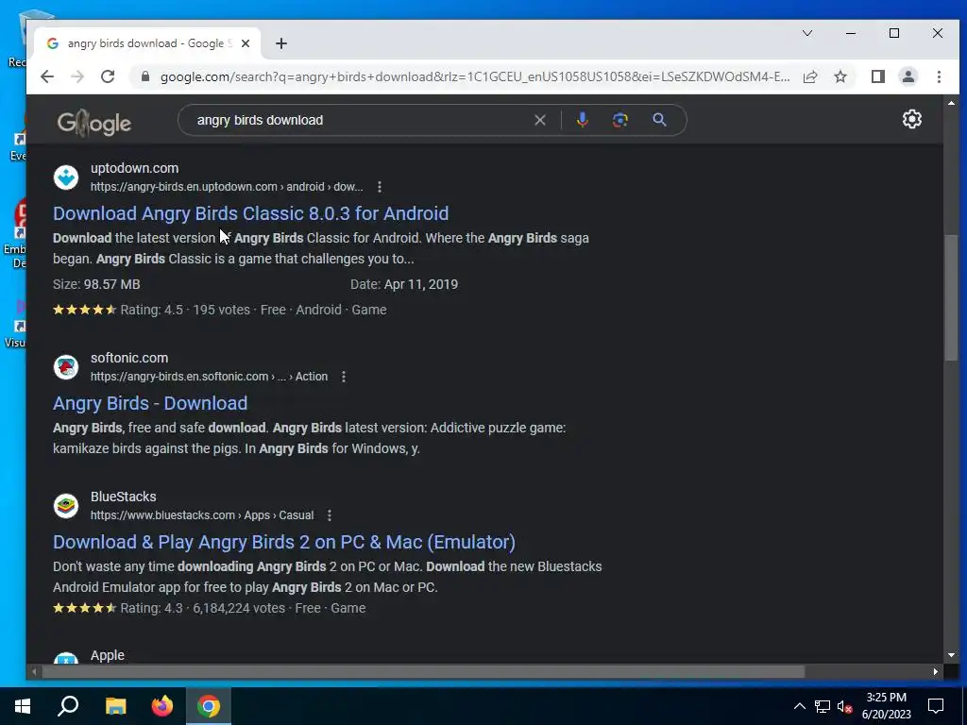The width and height of the screenshot is (967, 725).
Task: Open Chrome profile avatar
Action: pyautogui.click(x=908, y=76)
